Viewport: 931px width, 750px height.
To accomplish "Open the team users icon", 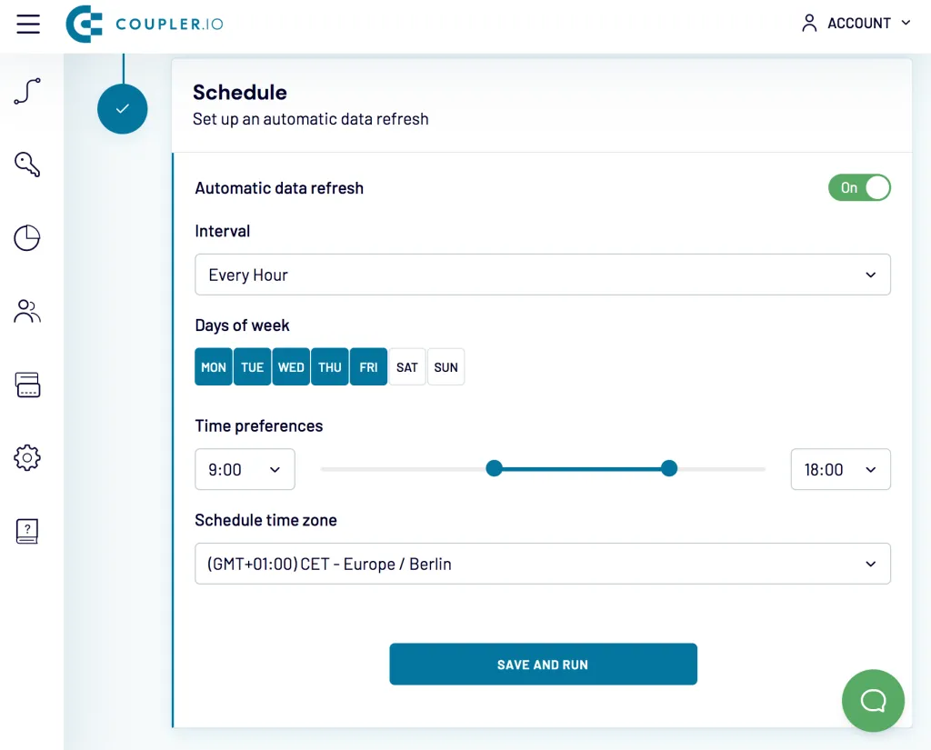I will point(27,311).
